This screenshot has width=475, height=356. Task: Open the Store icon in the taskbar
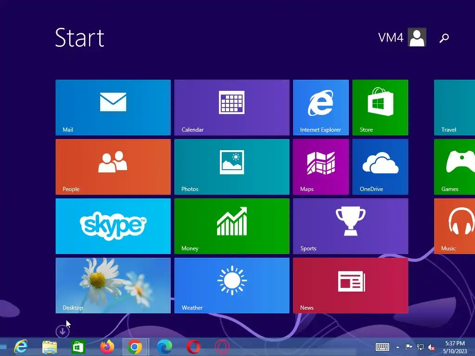78,347
